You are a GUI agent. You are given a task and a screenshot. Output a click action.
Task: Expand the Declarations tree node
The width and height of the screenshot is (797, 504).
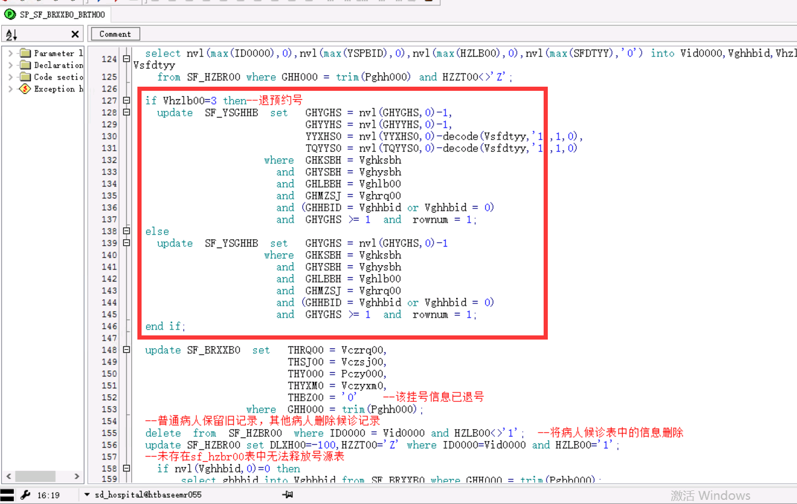[10, 65]
